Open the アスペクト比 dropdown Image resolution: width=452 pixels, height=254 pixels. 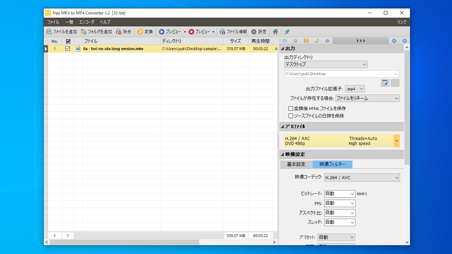tap(340, 213)
